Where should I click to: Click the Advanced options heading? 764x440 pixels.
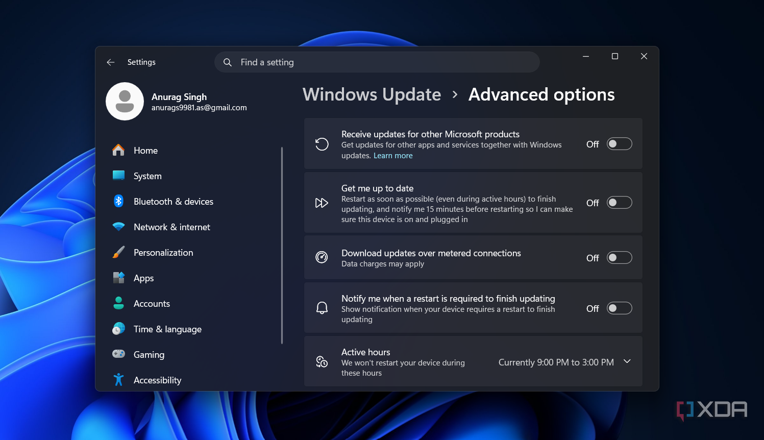point(541,94)
